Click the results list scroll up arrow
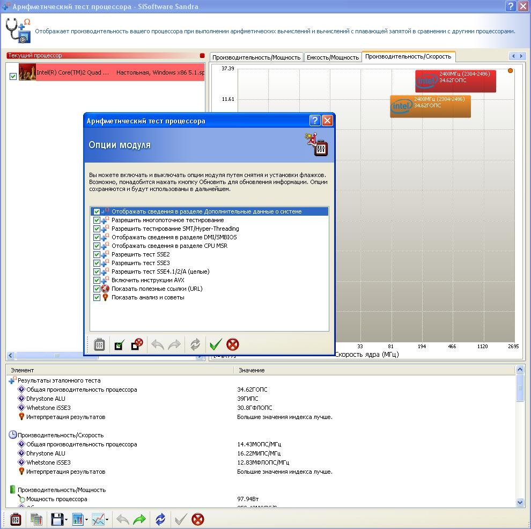531x529 pixels. [520, 369]
